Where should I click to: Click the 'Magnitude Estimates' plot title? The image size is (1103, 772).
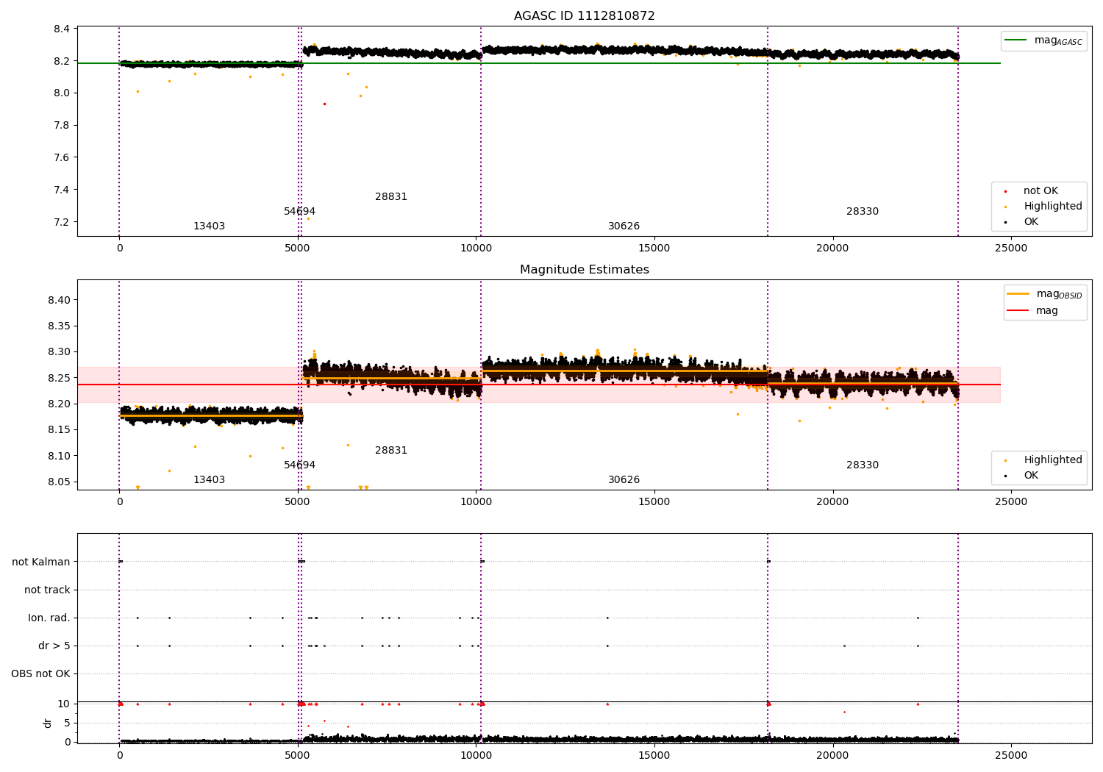click(584, 270)
